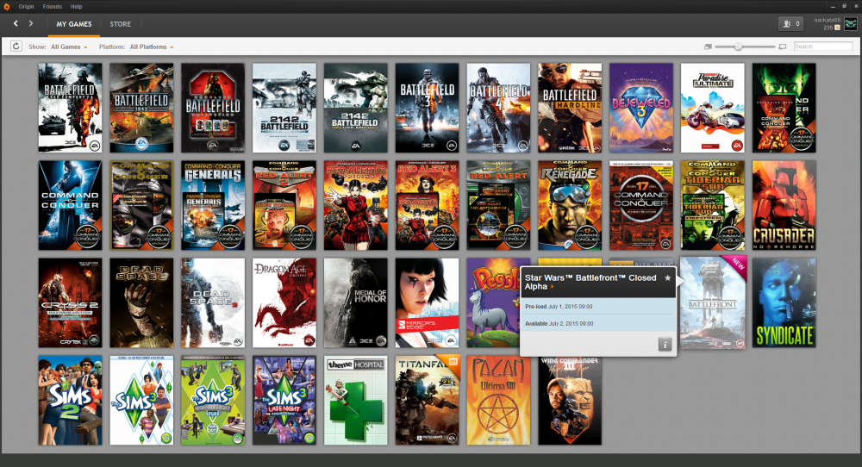862x467 pixels.
Task: Select the Star Wars Battlefront NEW tile
Action: pos(713,303)
